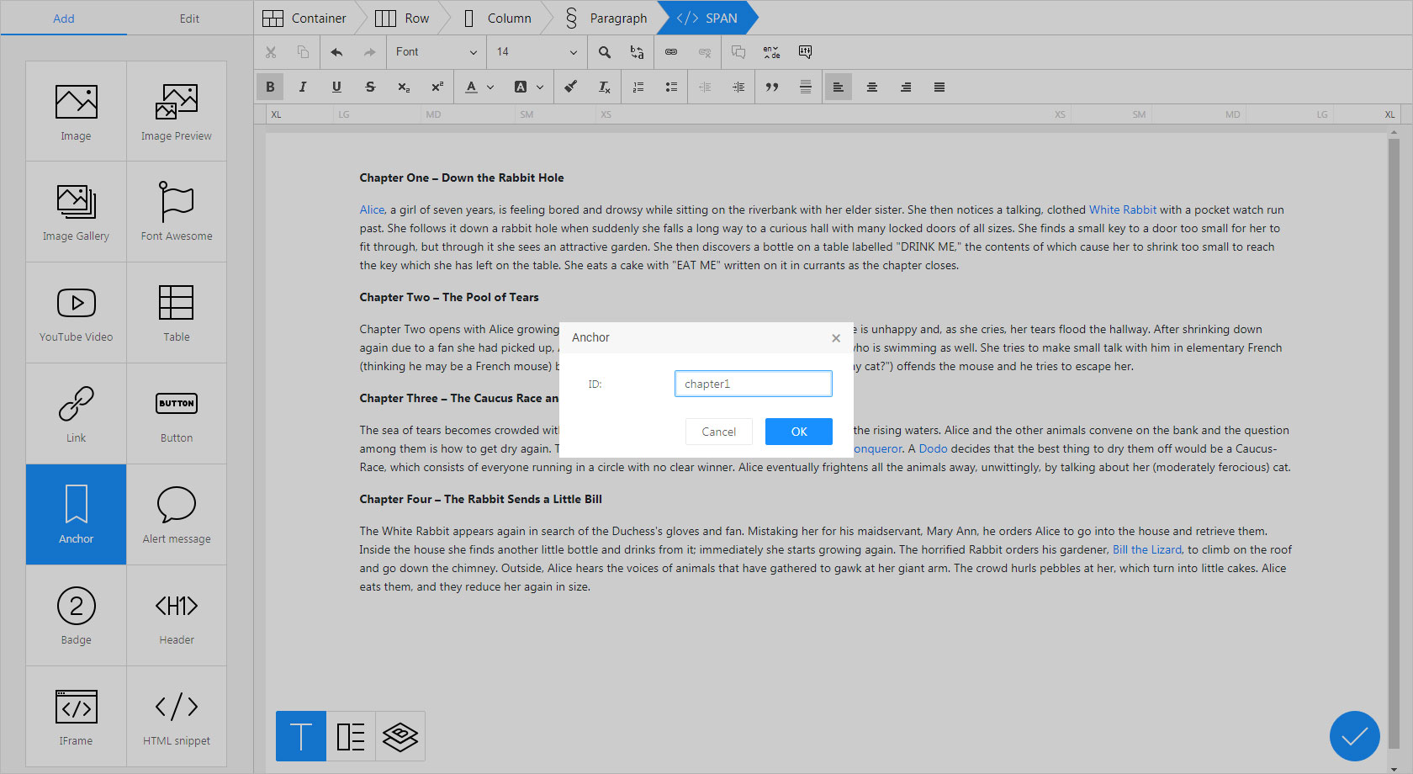
Task: Apply block quote formatting
Action: [772, 87]
